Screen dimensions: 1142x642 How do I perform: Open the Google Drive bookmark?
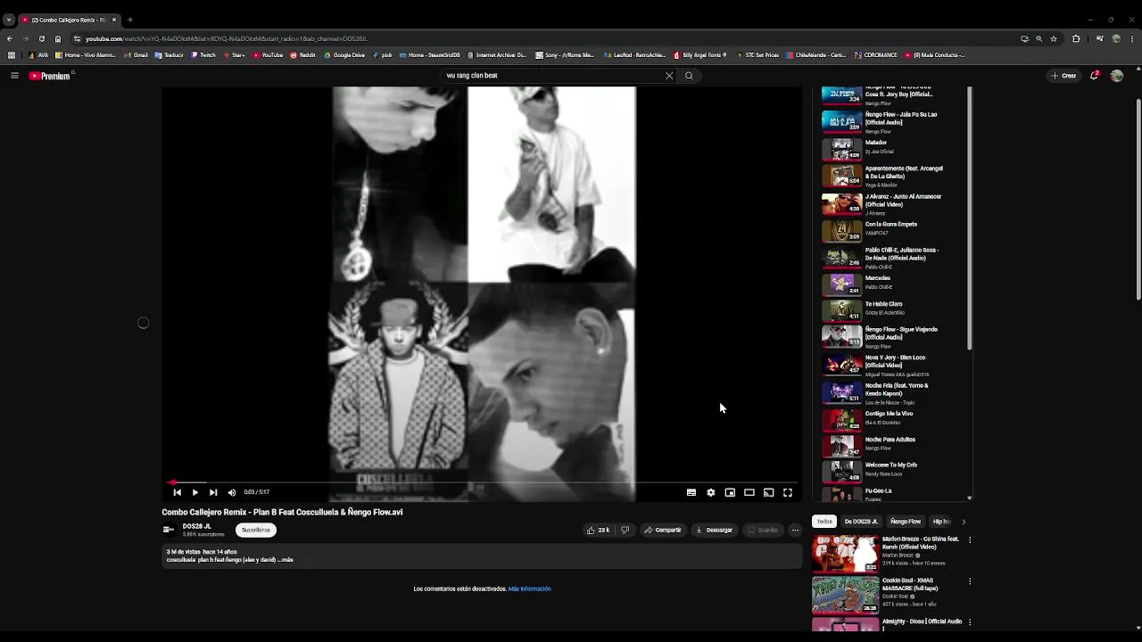click(344, 55)
